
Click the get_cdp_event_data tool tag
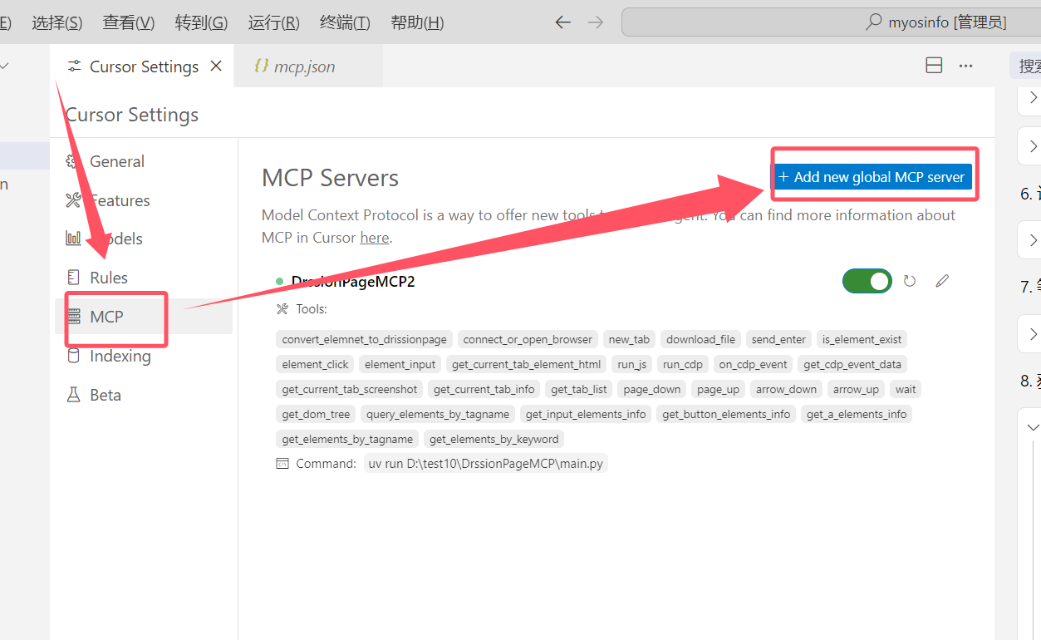pyautogui.click(x=852, y=364)
